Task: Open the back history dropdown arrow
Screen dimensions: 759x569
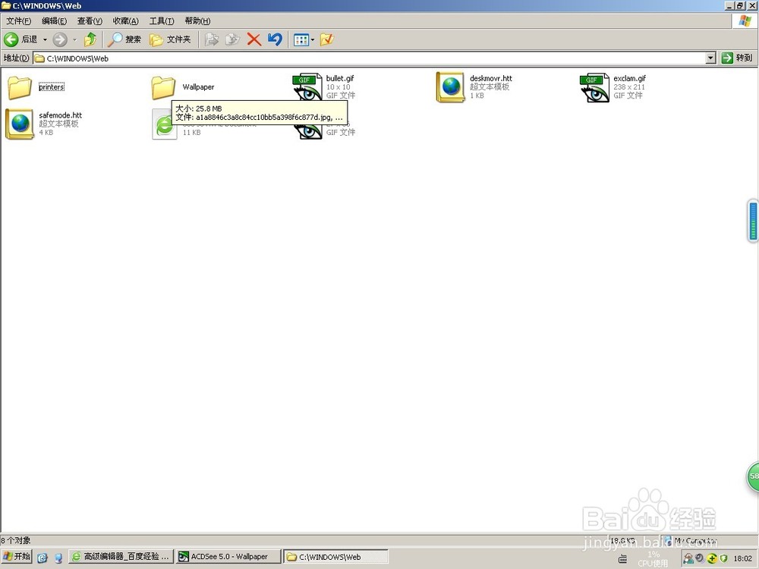Action: [x=45, y=39]
